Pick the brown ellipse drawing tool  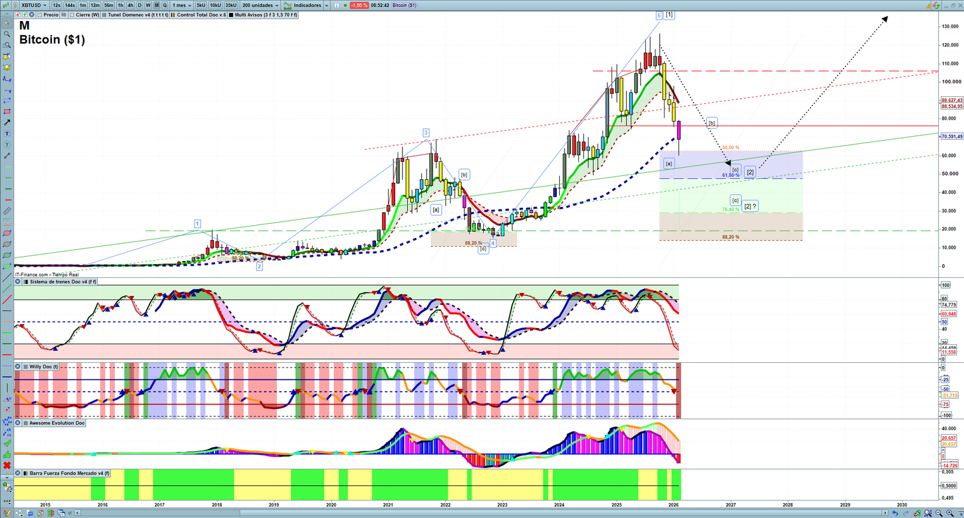click(x=7, y=244)
